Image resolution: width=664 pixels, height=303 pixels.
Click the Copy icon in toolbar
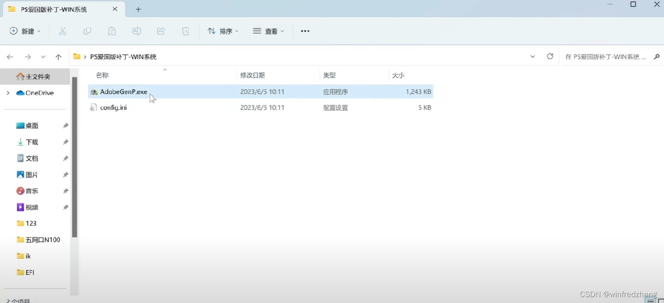(x=87, y=31)
